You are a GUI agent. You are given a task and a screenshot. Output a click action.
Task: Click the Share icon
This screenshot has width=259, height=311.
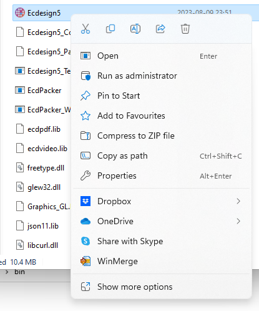click(160, 29)
